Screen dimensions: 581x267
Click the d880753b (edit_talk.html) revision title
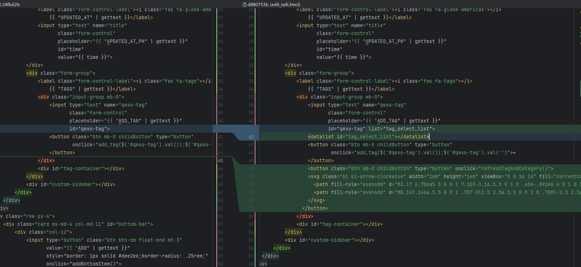point(274,5)
